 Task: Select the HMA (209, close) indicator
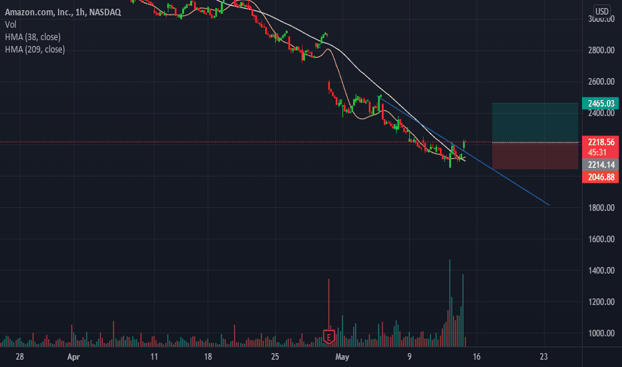point(35,49)
